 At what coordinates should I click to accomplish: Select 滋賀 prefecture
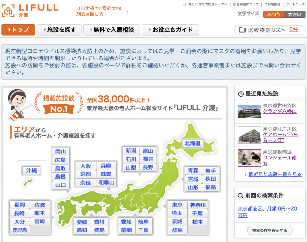click(106, 174)
